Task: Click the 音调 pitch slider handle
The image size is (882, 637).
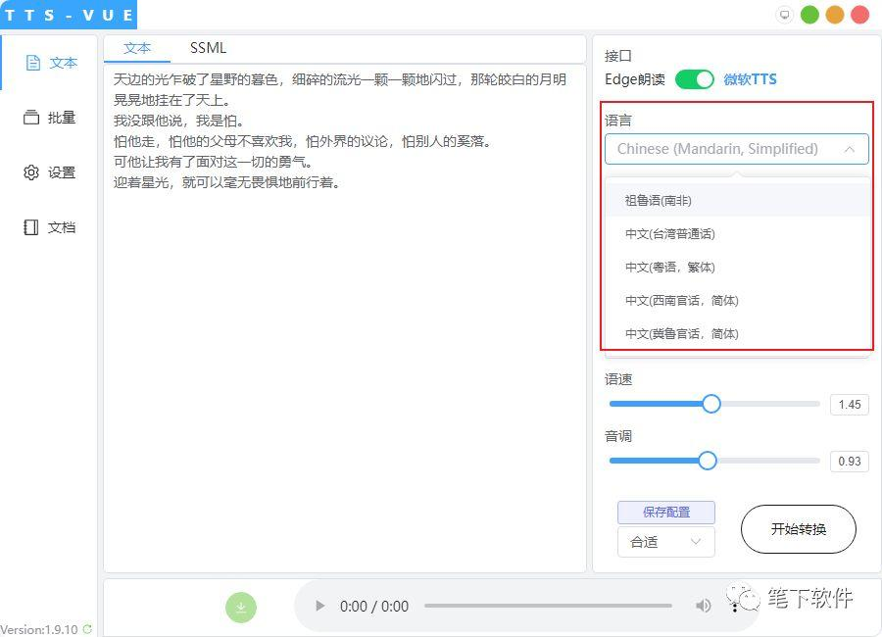Action: click(x=707, y=461)
